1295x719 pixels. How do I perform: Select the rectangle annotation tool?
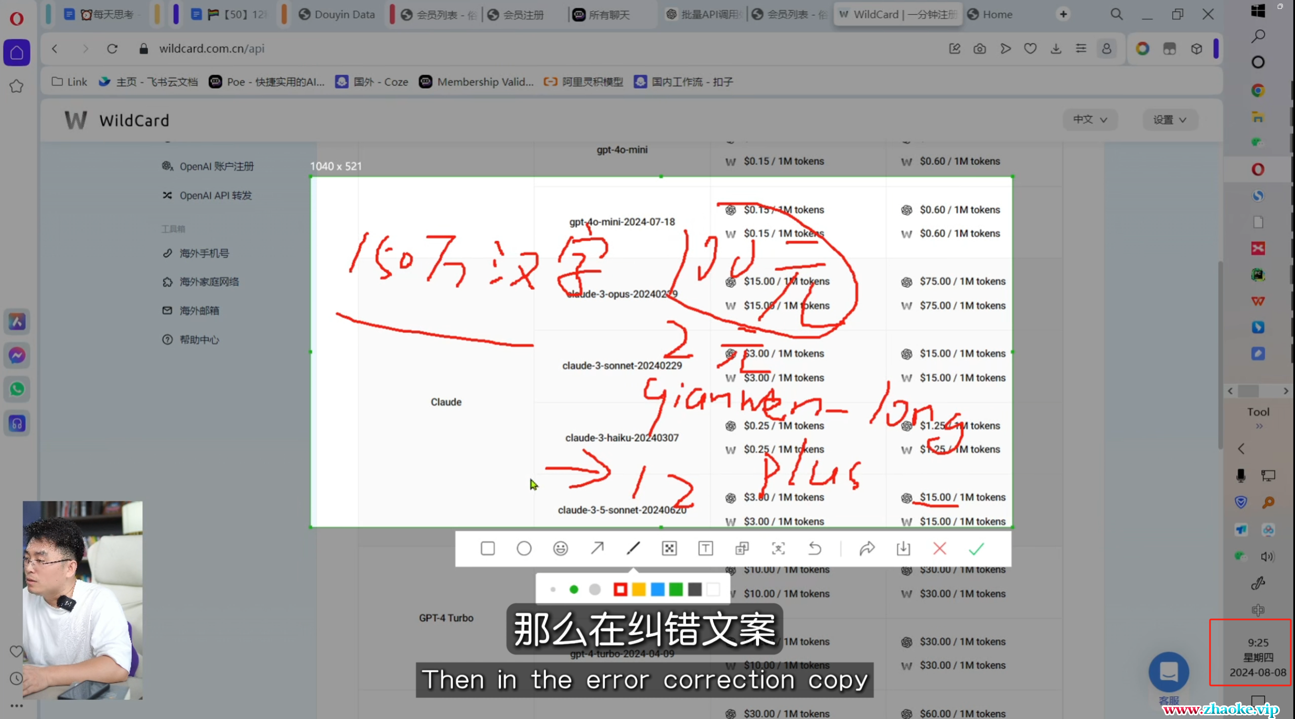tap(487, 548)
